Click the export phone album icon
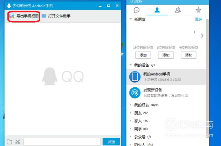221x146 pixels. point(12,16)
